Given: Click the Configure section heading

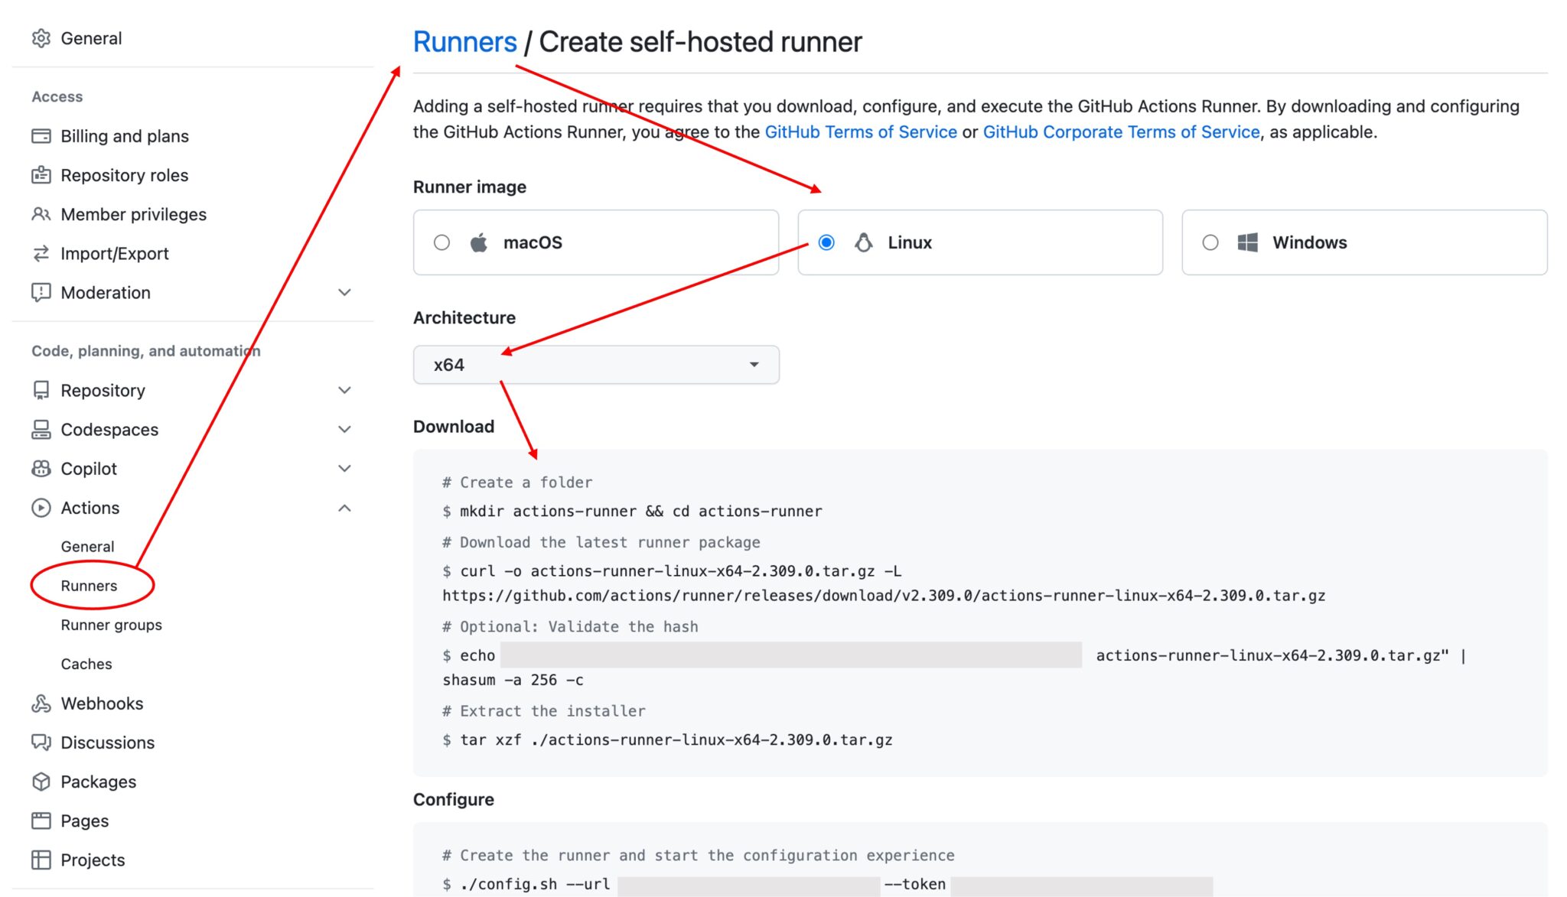Looking at the screenshot, I should pos(454,799).
